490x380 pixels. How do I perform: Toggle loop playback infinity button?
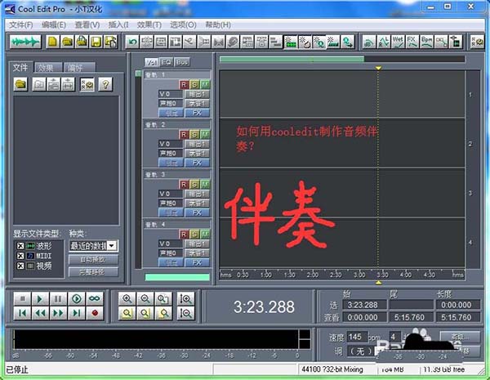[x=95, y=298]
